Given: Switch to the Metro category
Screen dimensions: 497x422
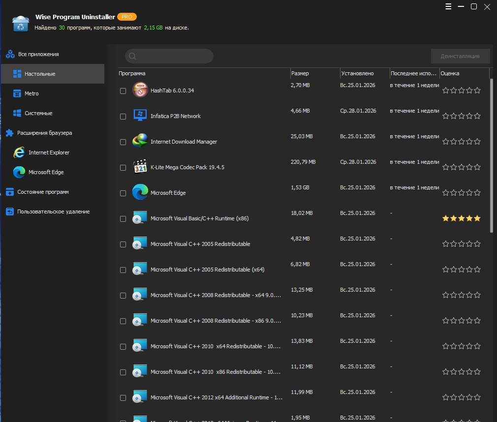Looking at the screenshot, I should coord(31,93).
